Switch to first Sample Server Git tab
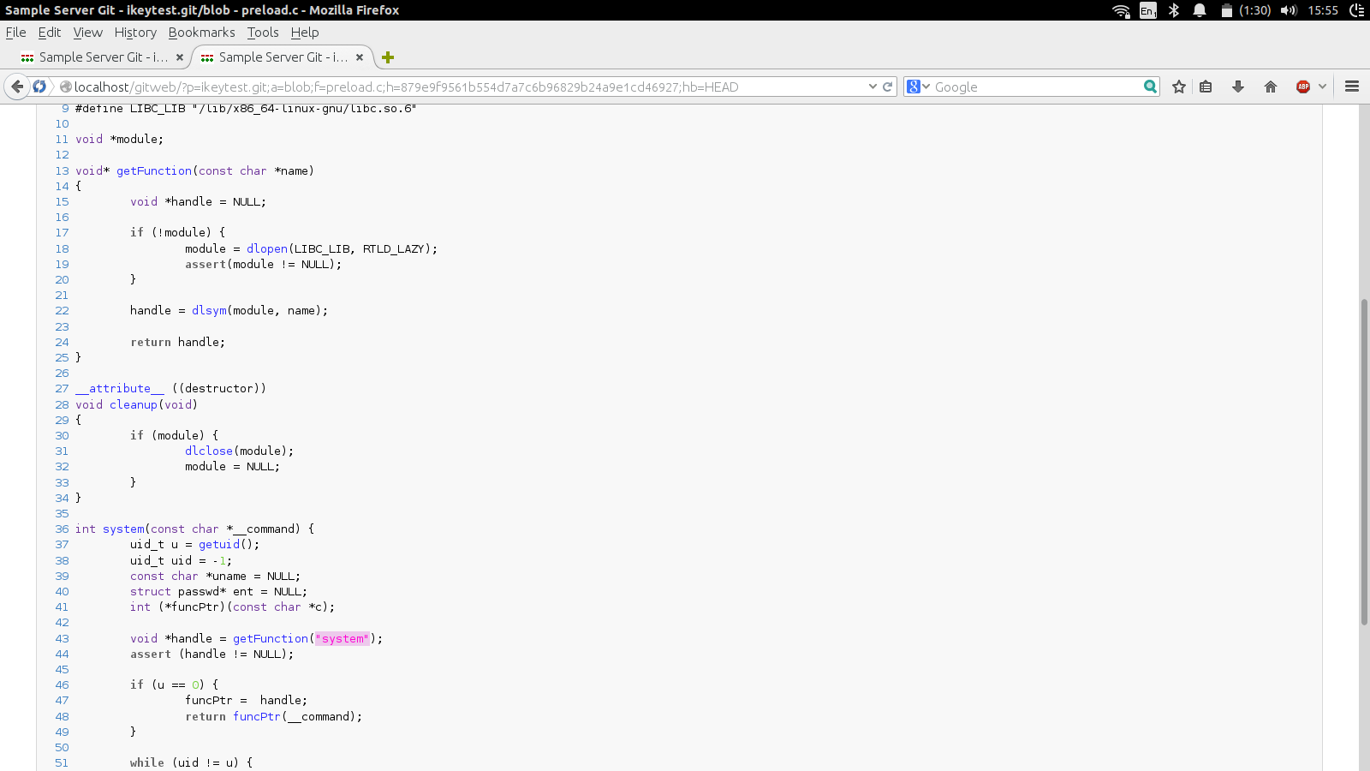 [x=103, y=57]
